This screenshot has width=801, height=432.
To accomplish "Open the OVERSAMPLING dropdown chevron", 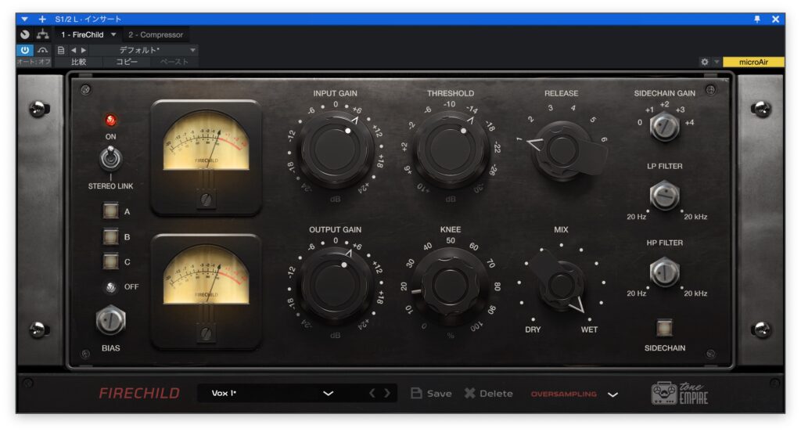I will (x=612, y=394).
